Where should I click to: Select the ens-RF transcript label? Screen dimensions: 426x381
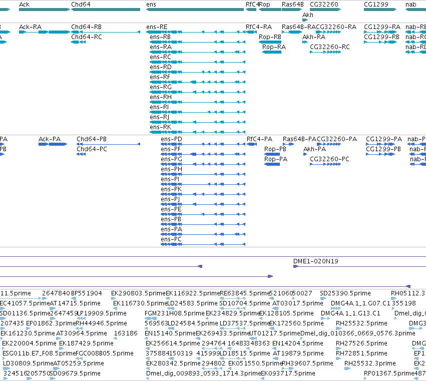pyautogui.click(x=160, y=77)
